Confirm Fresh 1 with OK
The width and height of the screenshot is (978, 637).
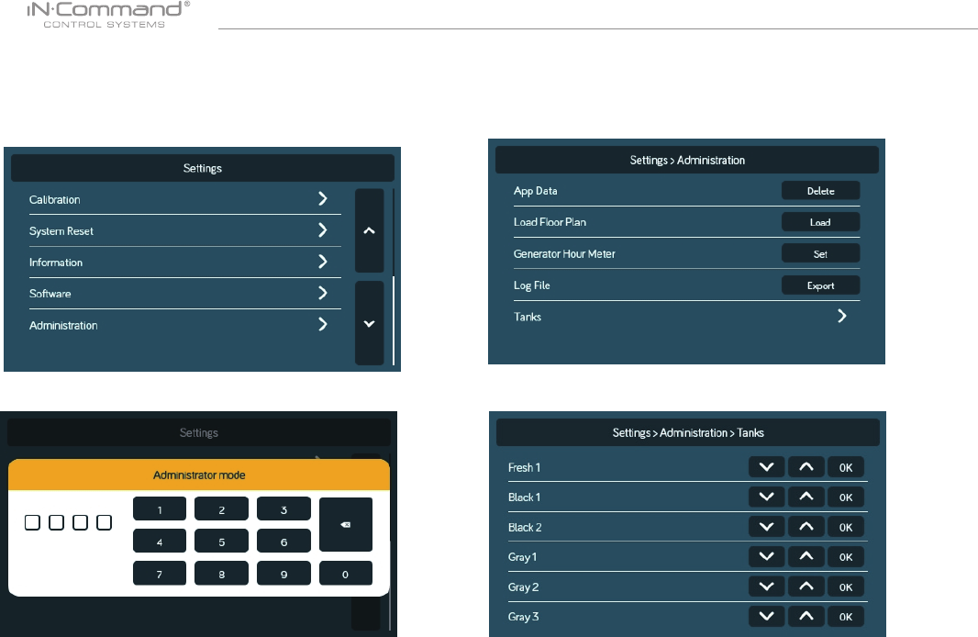tap(846, 467)
